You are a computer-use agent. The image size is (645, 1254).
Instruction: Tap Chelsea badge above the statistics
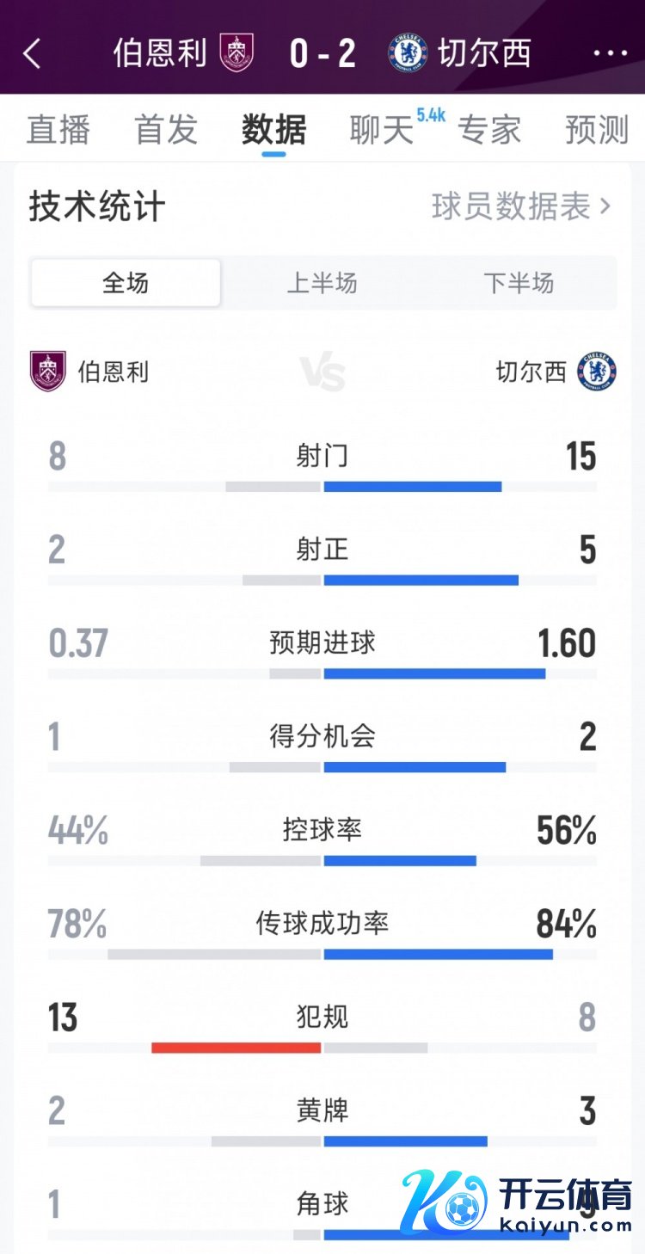[597, 372]
